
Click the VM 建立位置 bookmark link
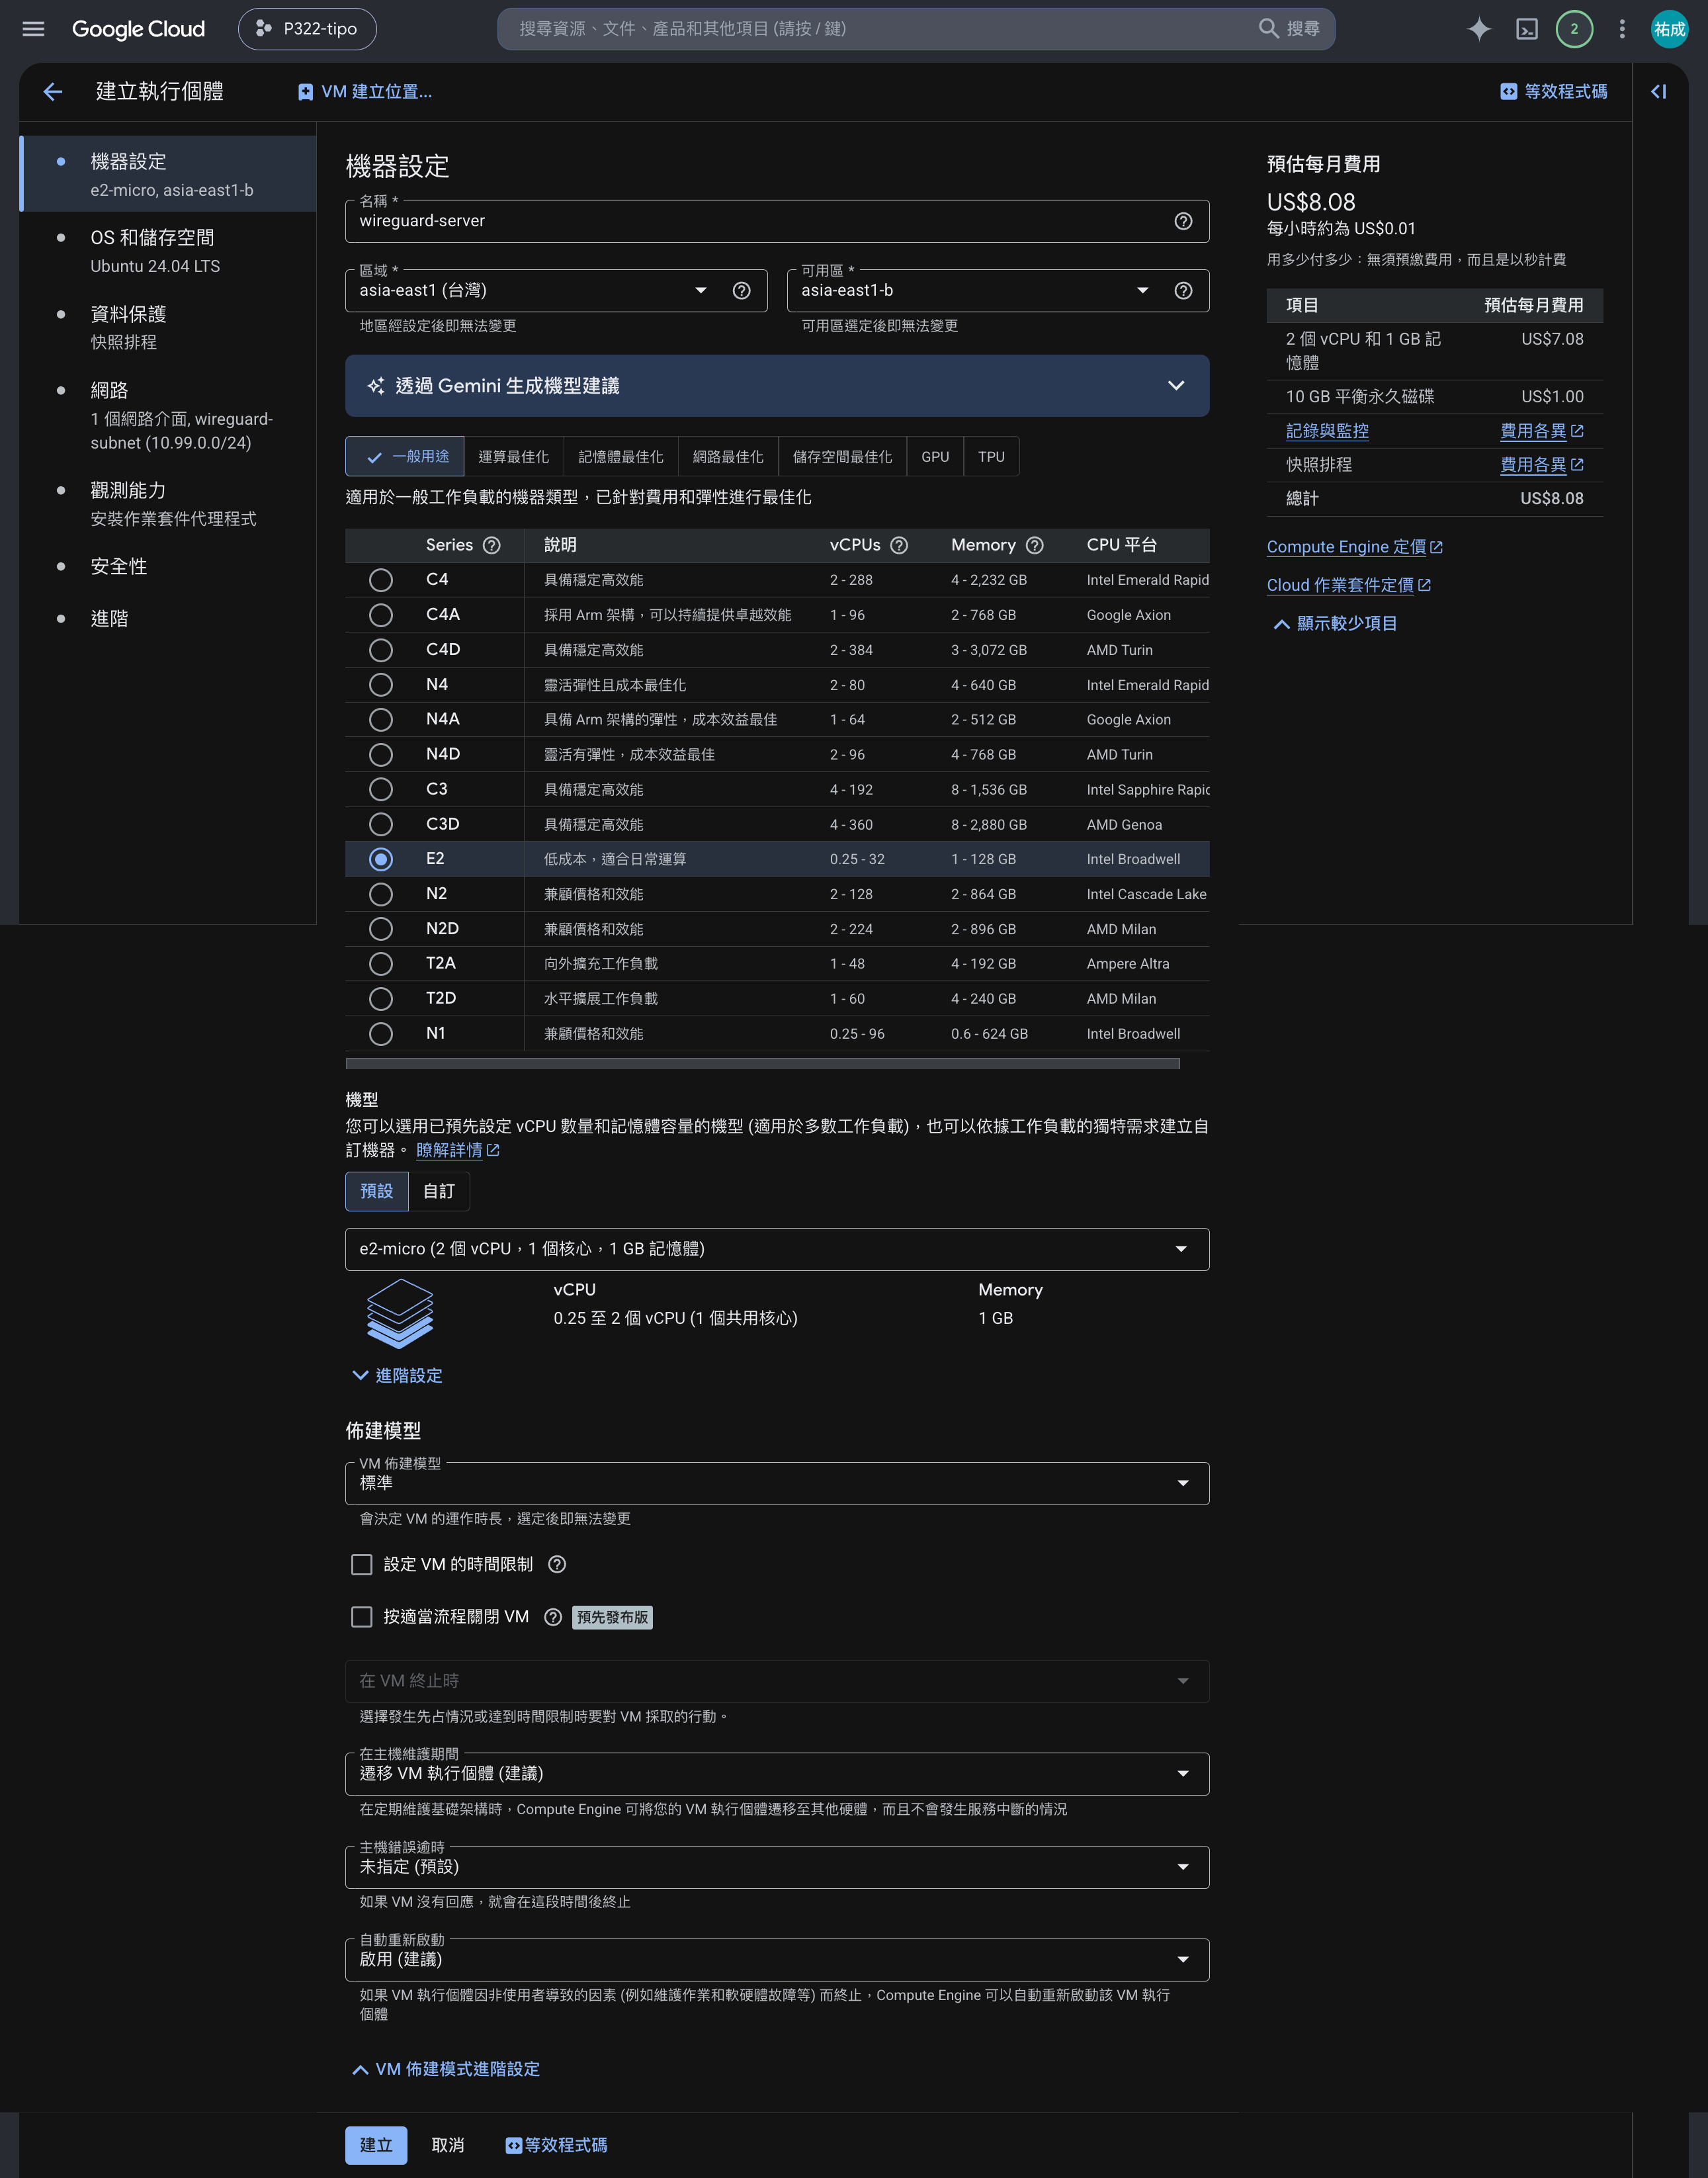point(365,92)
